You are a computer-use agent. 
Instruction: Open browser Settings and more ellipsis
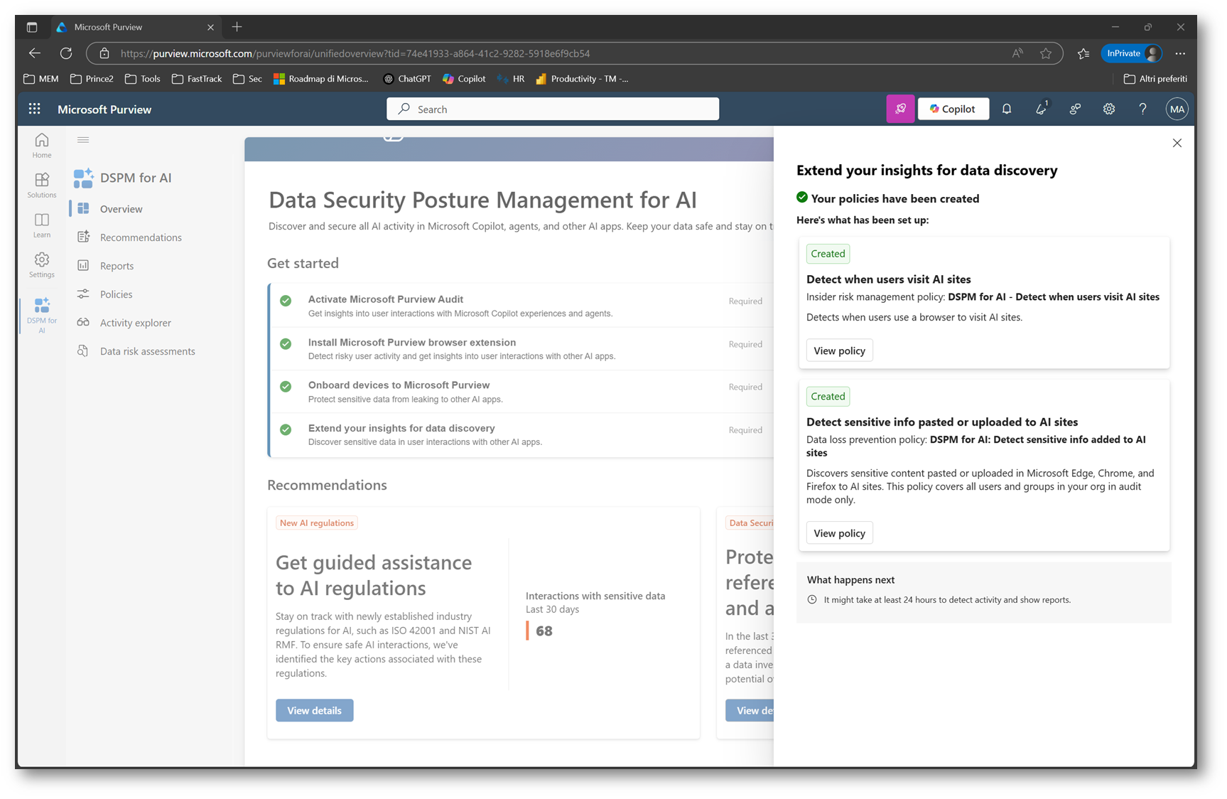coord(1180,53)
